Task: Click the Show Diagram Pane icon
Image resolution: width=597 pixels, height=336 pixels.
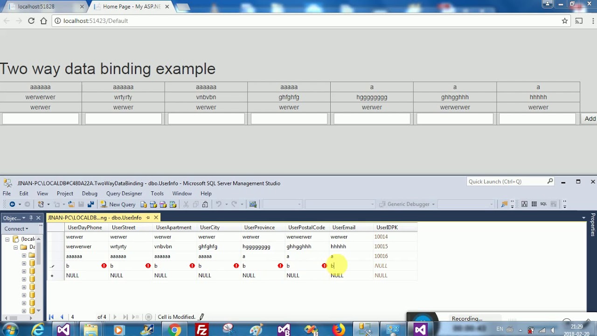Action: 525,204
